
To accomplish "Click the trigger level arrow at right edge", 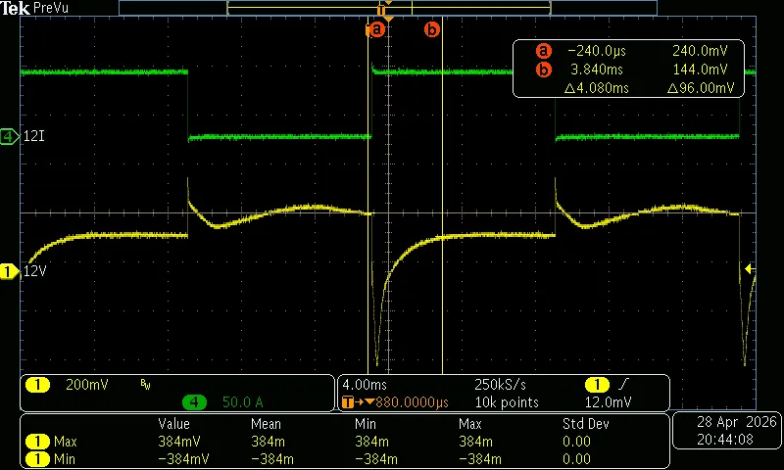I will click(749, 268).
